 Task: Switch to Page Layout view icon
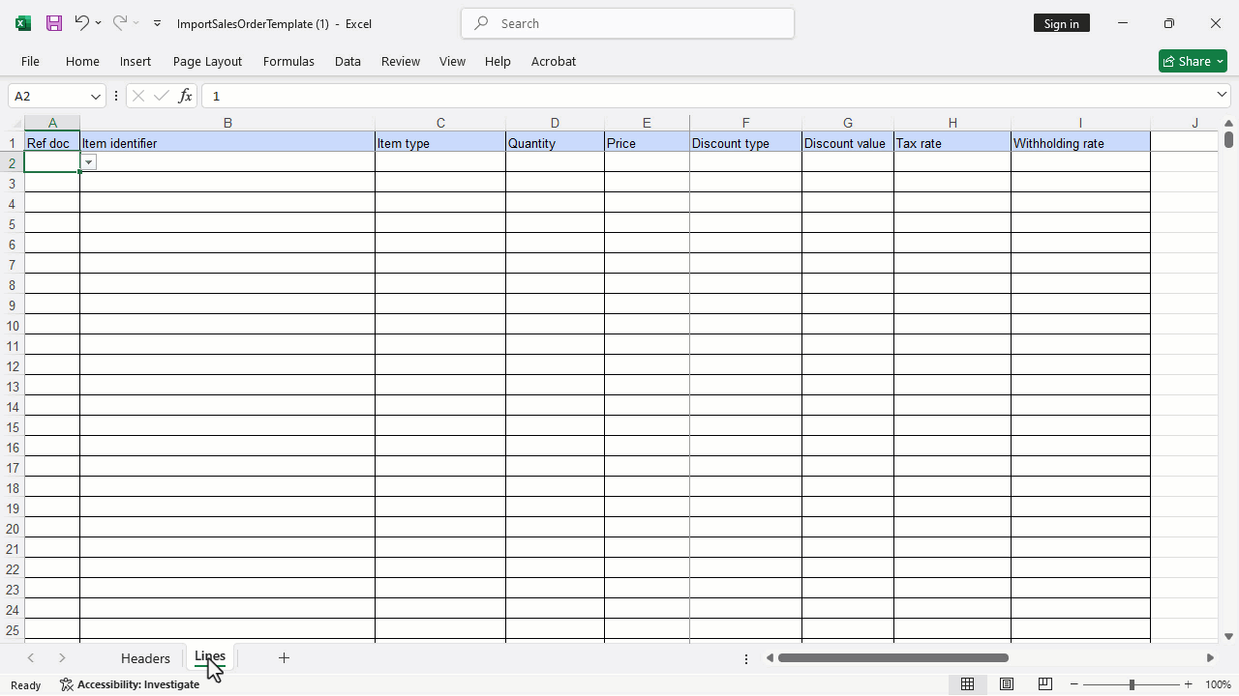1007,684
